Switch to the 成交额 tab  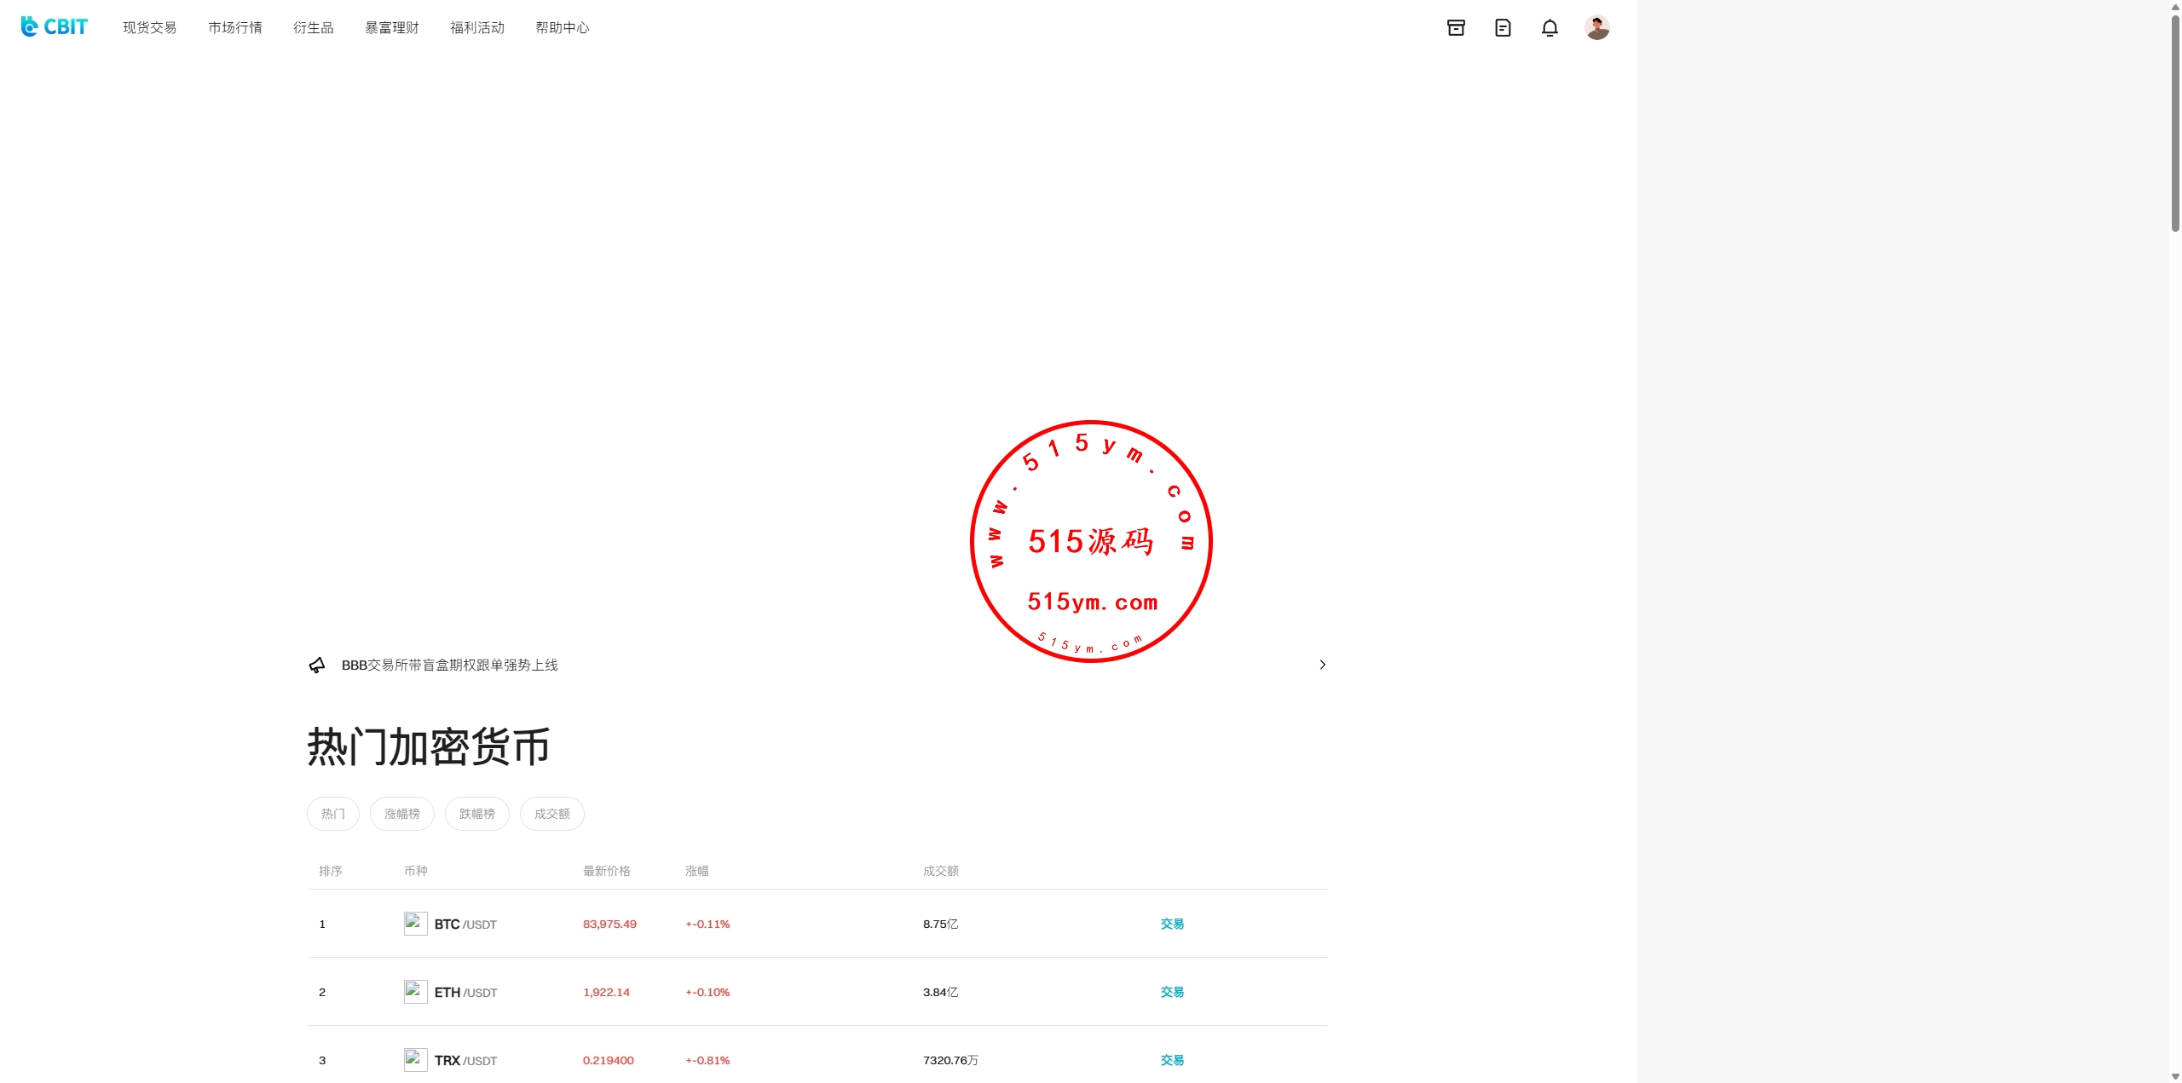pyautogui.click(x=552, y=814)
